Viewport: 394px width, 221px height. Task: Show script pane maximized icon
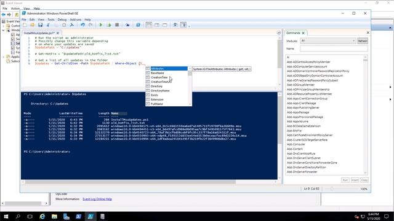coord(165,25)
